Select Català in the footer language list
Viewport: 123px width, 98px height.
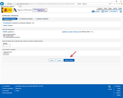click(119, 88)
